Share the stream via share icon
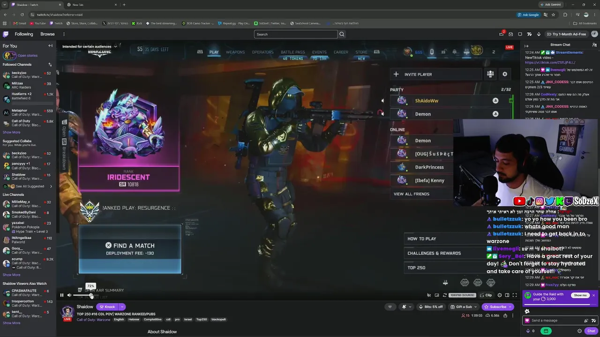Screen dimensions: 600x337 click(x=505, y=315)
